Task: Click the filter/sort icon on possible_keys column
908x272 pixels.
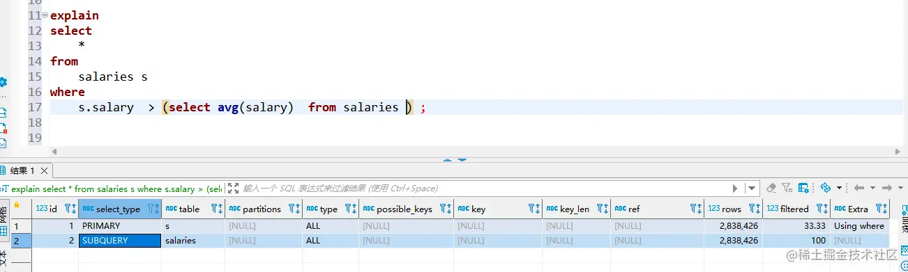Action: [x=446, y=209]
